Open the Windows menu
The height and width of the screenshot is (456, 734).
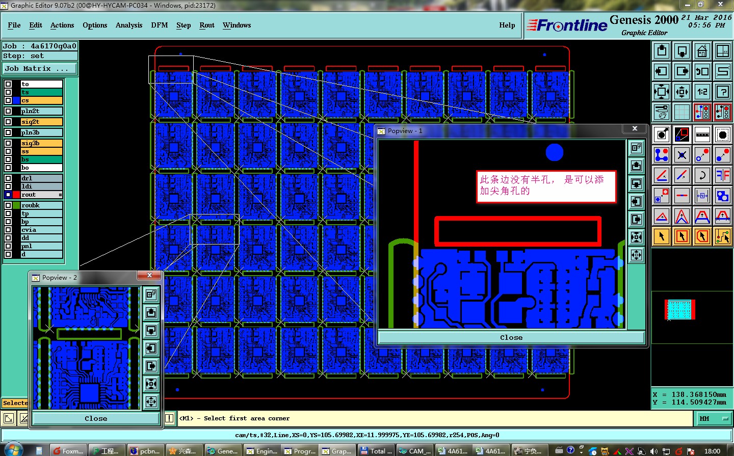pyautogui.click(x=237, y=25)
